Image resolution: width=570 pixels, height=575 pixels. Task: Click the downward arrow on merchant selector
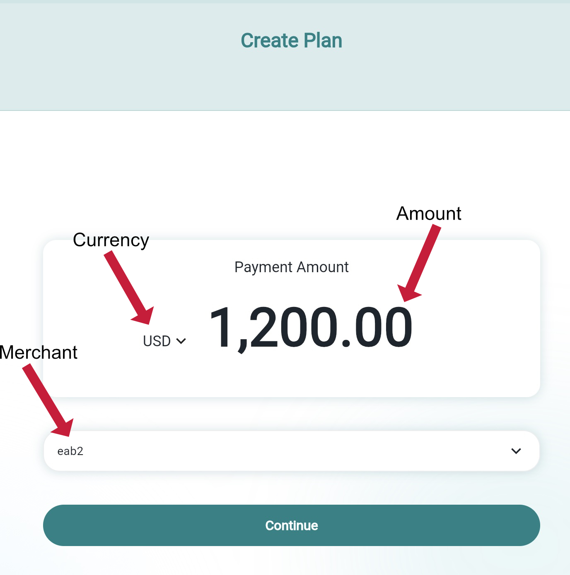pyautogui.click(x=516, y=451)
